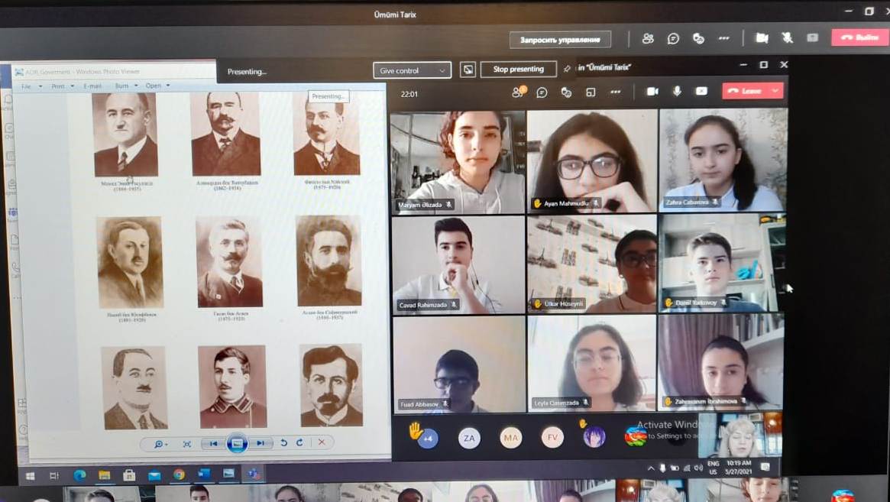Rotate photo counterclockwise in Photo Viewer
890x502 pixels.
[283, 443]
